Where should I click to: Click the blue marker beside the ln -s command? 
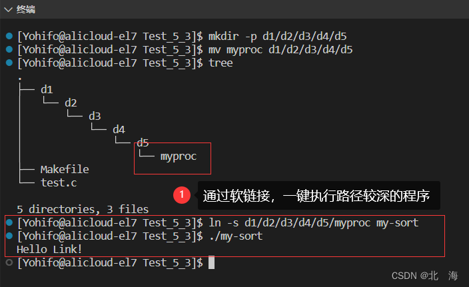click(8, 222)
